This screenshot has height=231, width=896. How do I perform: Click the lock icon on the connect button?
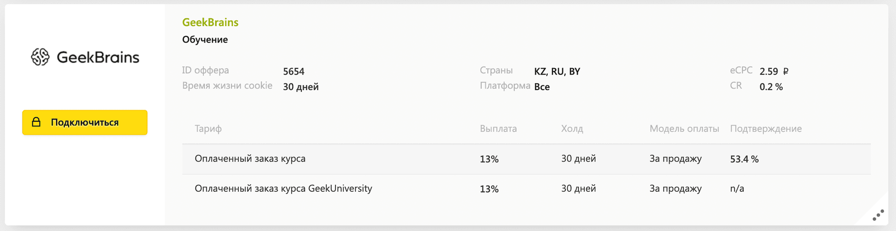(x=36, y=122)
